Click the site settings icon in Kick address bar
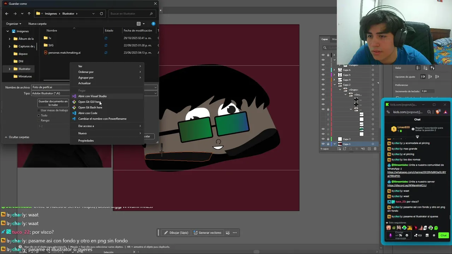The height and width of the screenshot is (254, 452). [388, 112]
